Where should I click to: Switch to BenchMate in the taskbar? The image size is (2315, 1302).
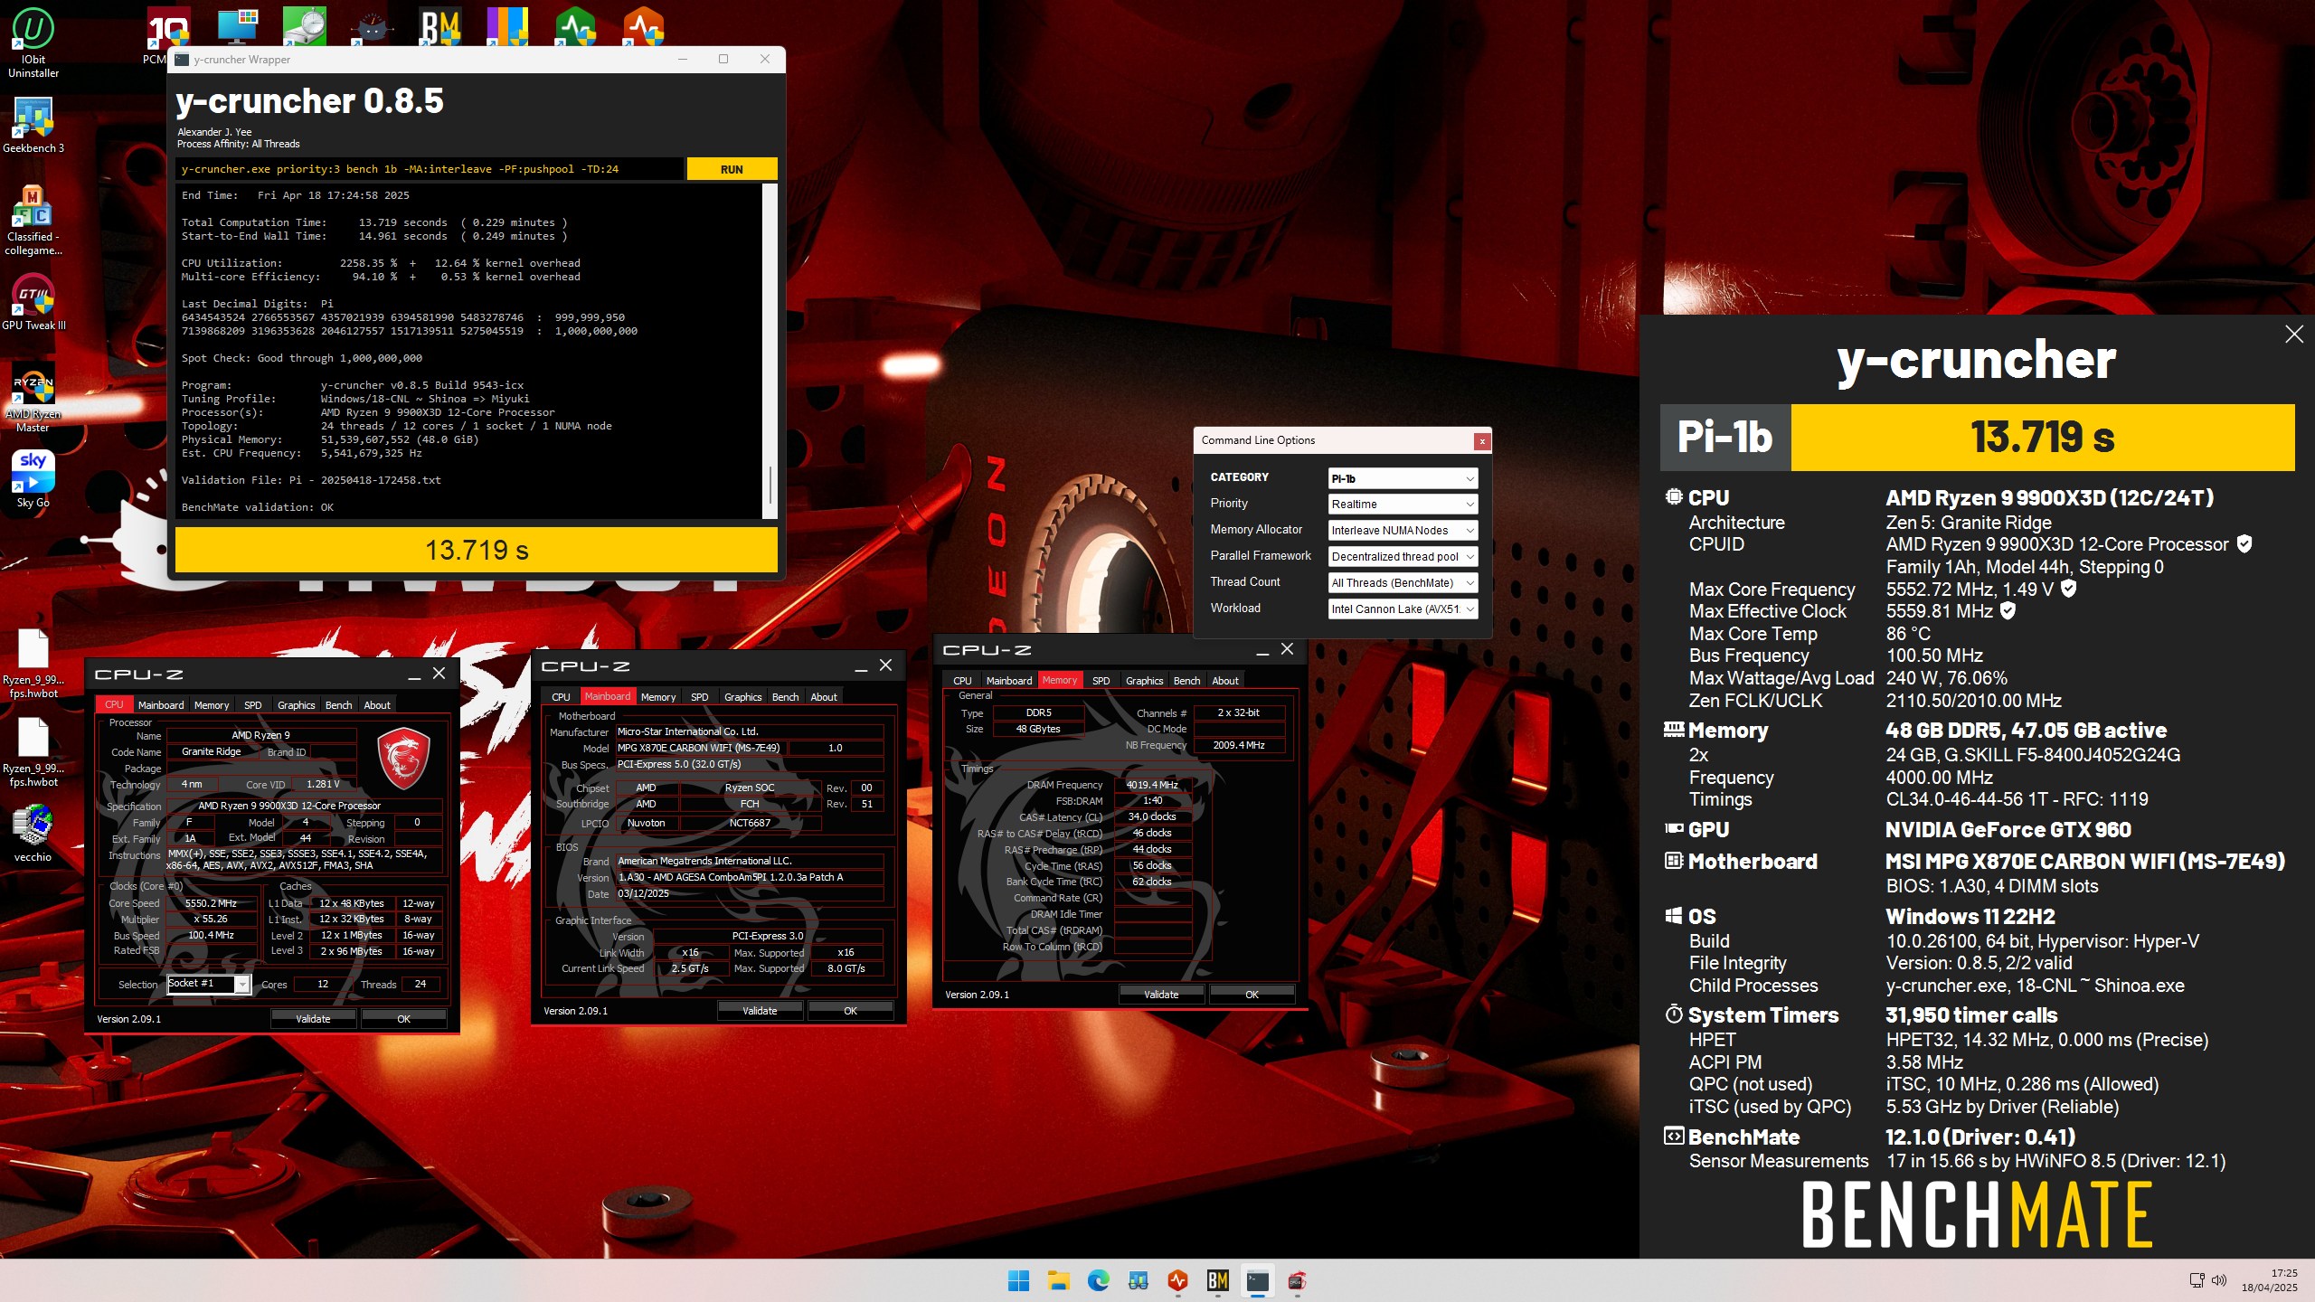[x=1217, y=1280]
